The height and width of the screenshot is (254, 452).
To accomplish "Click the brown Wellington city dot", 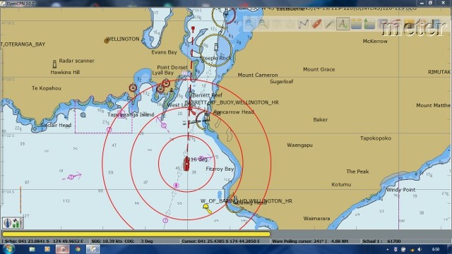I will pyautogui.click(x=107, y=41).
